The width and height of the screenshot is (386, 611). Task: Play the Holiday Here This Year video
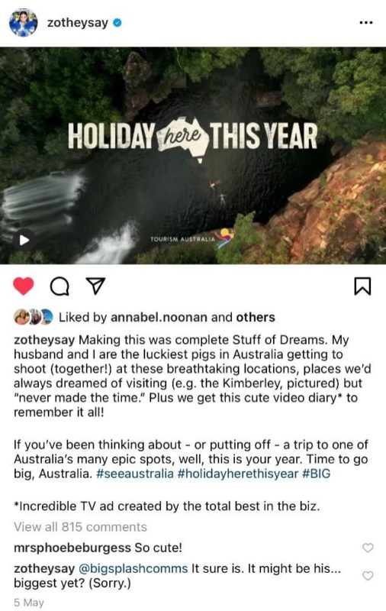[x=24, y=240]
